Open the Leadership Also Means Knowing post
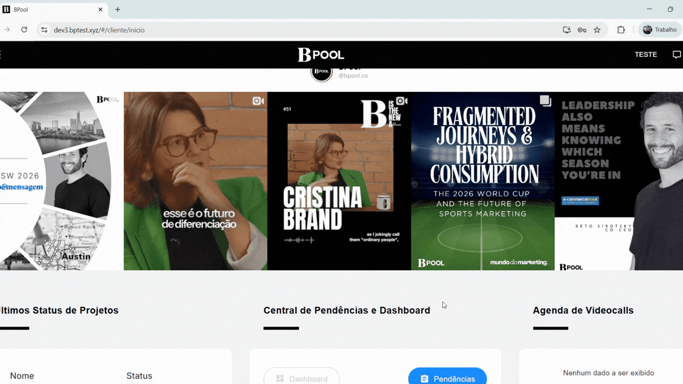The width and height of the screenshot is (683, 384). 618,181
